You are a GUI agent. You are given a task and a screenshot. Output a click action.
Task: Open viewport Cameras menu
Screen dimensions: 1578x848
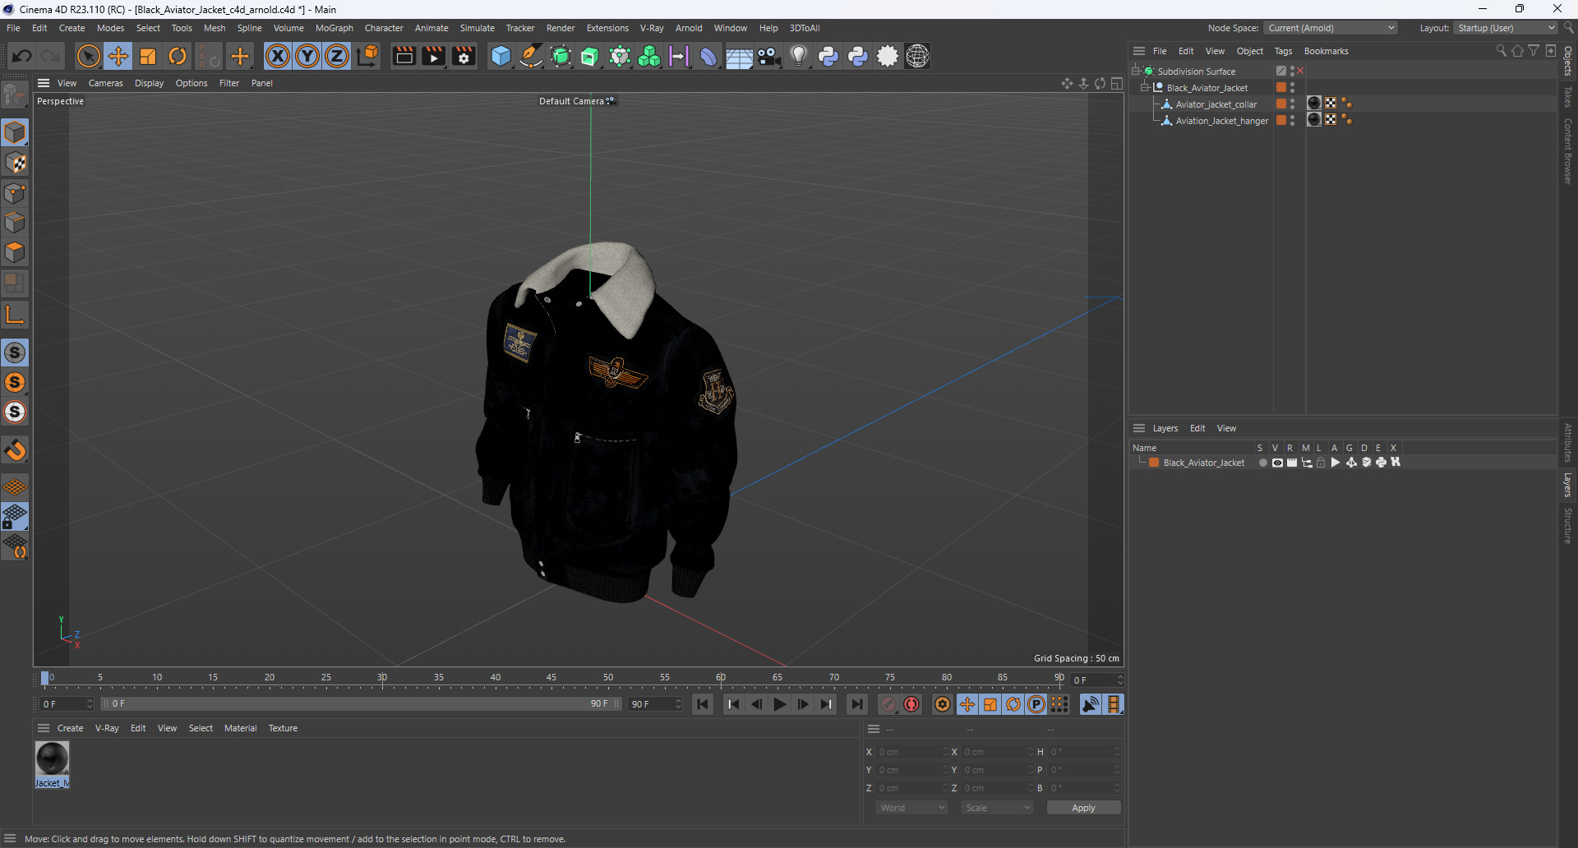[x=105, y=83]
